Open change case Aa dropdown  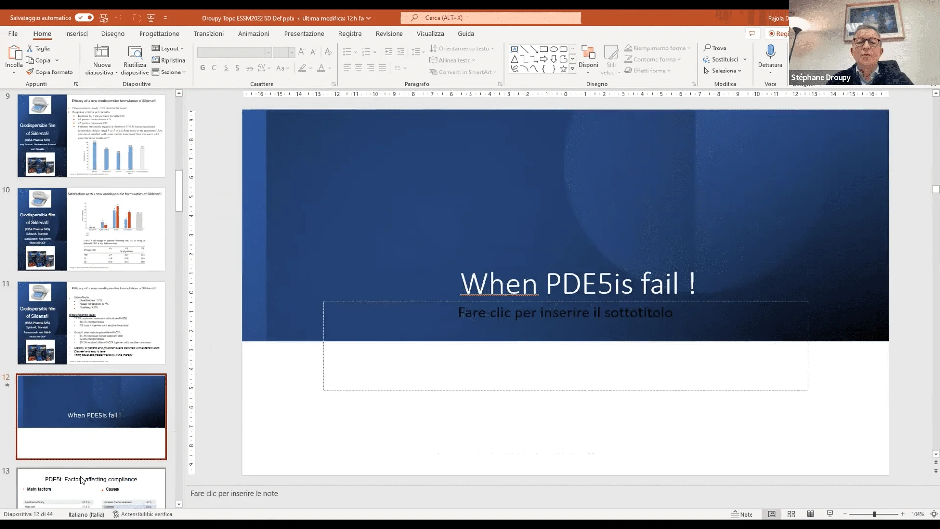[x=282, y=68]
